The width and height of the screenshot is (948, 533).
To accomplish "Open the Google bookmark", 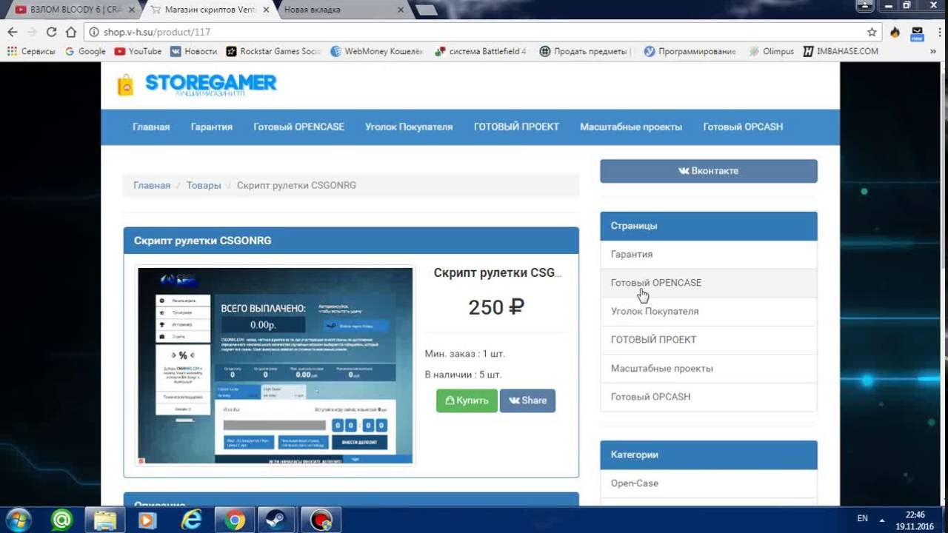I will 85,52.
